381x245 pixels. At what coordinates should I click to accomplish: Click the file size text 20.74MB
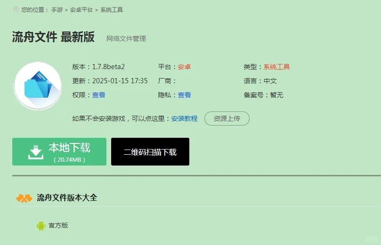click(x=69, y=159)
